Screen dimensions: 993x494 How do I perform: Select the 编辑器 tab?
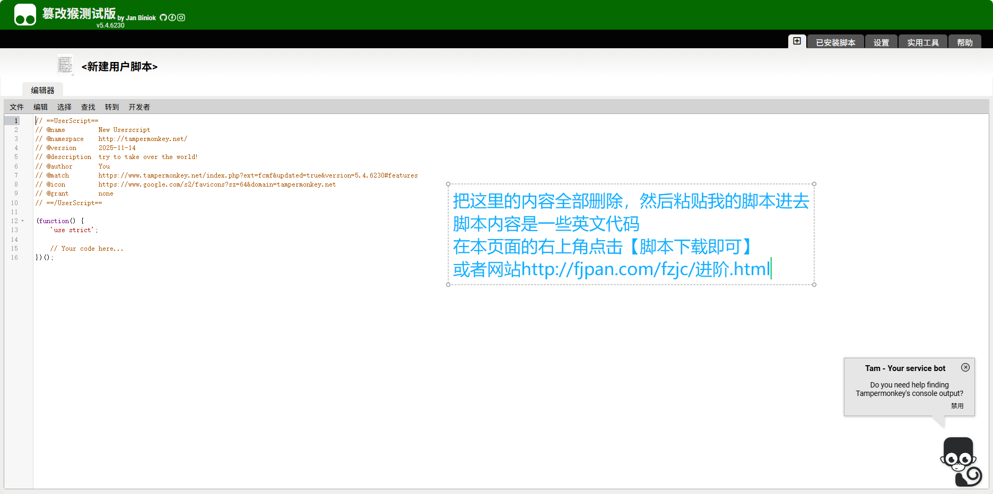[x=42, y=90]
